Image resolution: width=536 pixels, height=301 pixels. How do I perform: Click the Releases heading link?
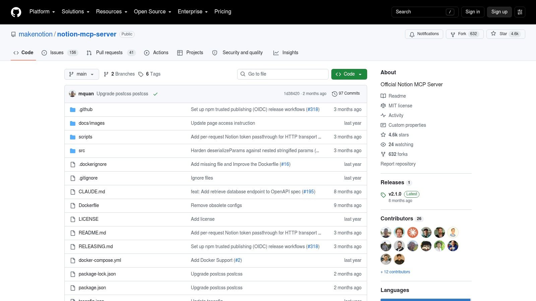coord(392,182)
